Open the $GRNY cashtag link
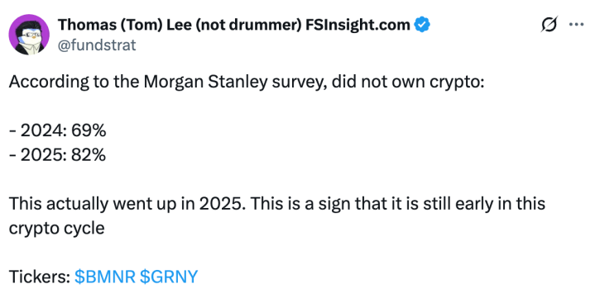The width and height of the screenshot is (595, 298). click(x=169, y=277)
